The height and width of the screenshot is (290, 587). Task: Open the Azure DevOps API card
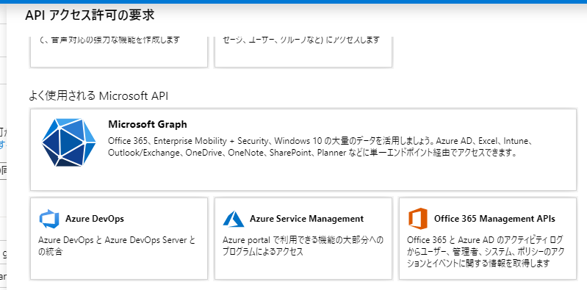[119, 239]
